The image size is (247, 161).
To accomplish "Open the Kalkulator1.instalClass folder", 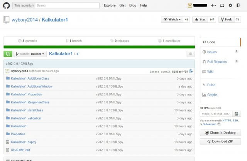I will pos(27,110).
